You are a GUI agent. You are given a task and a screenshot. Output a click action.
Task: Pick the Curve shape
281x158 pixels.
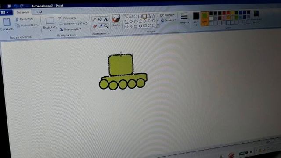pos(131,17)
